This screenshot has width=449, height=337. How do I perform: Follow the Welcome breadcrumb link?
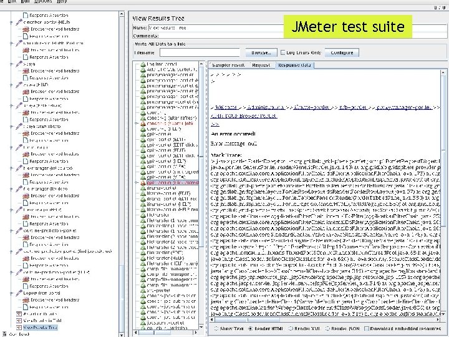(x=226, y=107)
